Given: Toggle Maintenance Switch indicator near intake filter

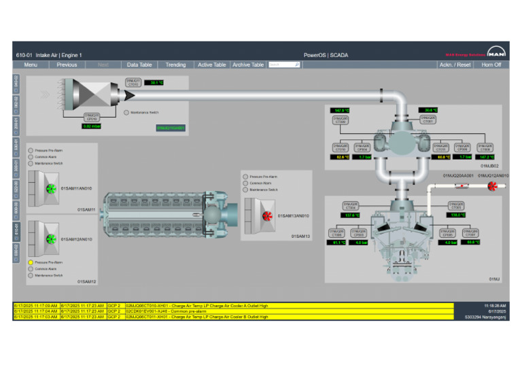Looking at the screenshot, I should pos(126,112).
